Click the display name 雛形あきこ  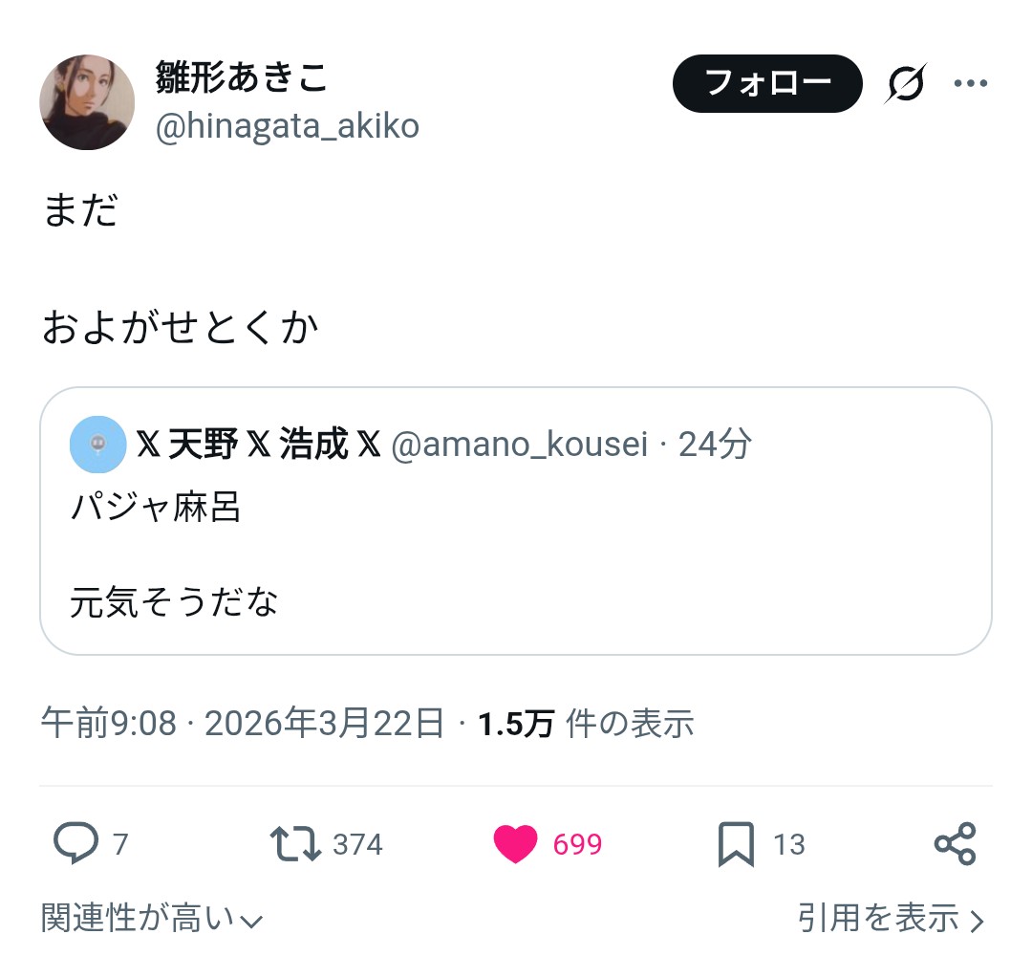click(242, 78)
